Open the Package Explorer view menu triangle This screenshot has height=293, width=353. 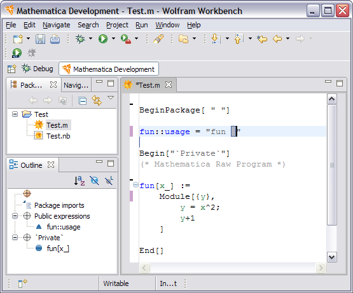pyautogui.click(x=111, y=98)
